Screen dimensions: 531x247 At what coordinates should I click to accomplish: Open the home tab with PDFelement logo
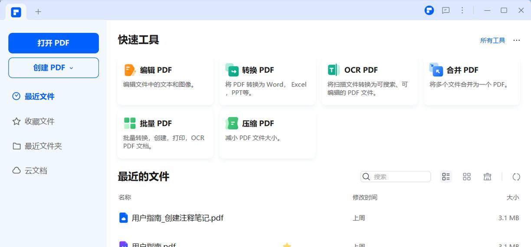tap(16, 12)
